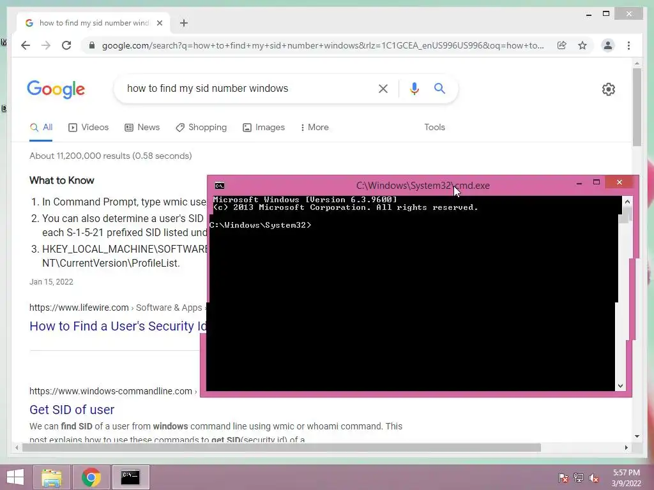The image size is (654, 490).
Task: Open the 'Get SID of user' result
Action: [x=72, y=410]
